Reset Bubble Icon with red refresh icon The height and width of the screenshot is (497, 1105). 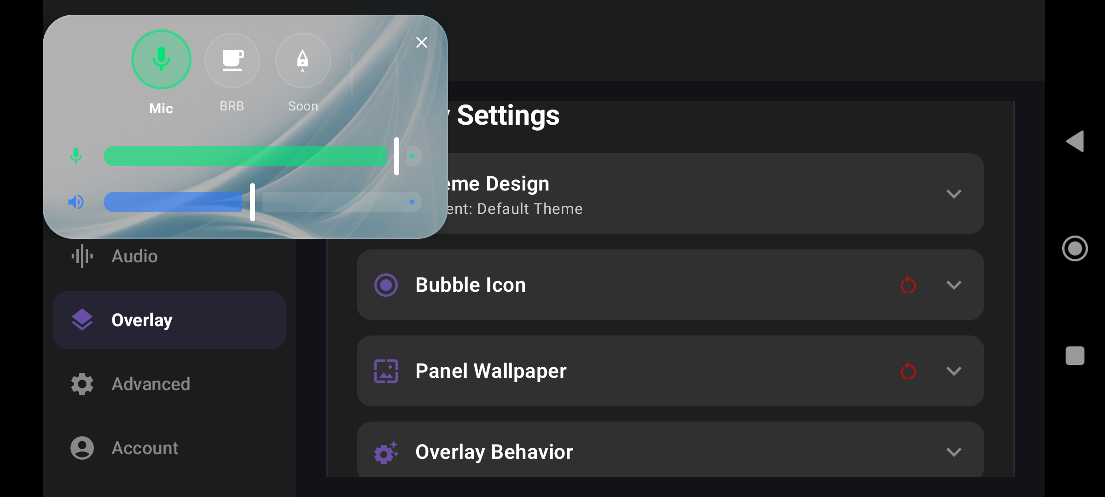click(908, 285)
